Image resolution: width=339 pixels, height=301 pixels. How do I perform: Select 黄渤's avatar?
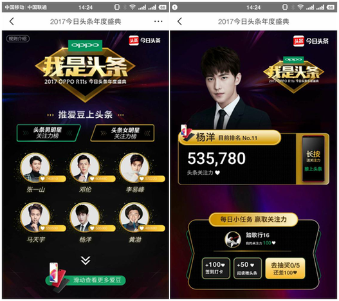coord(134,217)
